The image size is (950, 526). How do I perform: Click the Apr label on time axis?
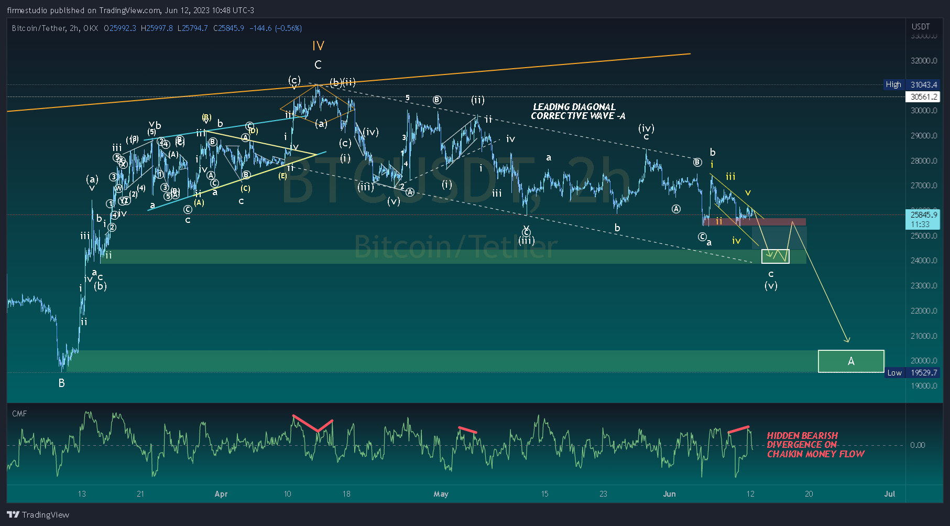tap(221, 494)
